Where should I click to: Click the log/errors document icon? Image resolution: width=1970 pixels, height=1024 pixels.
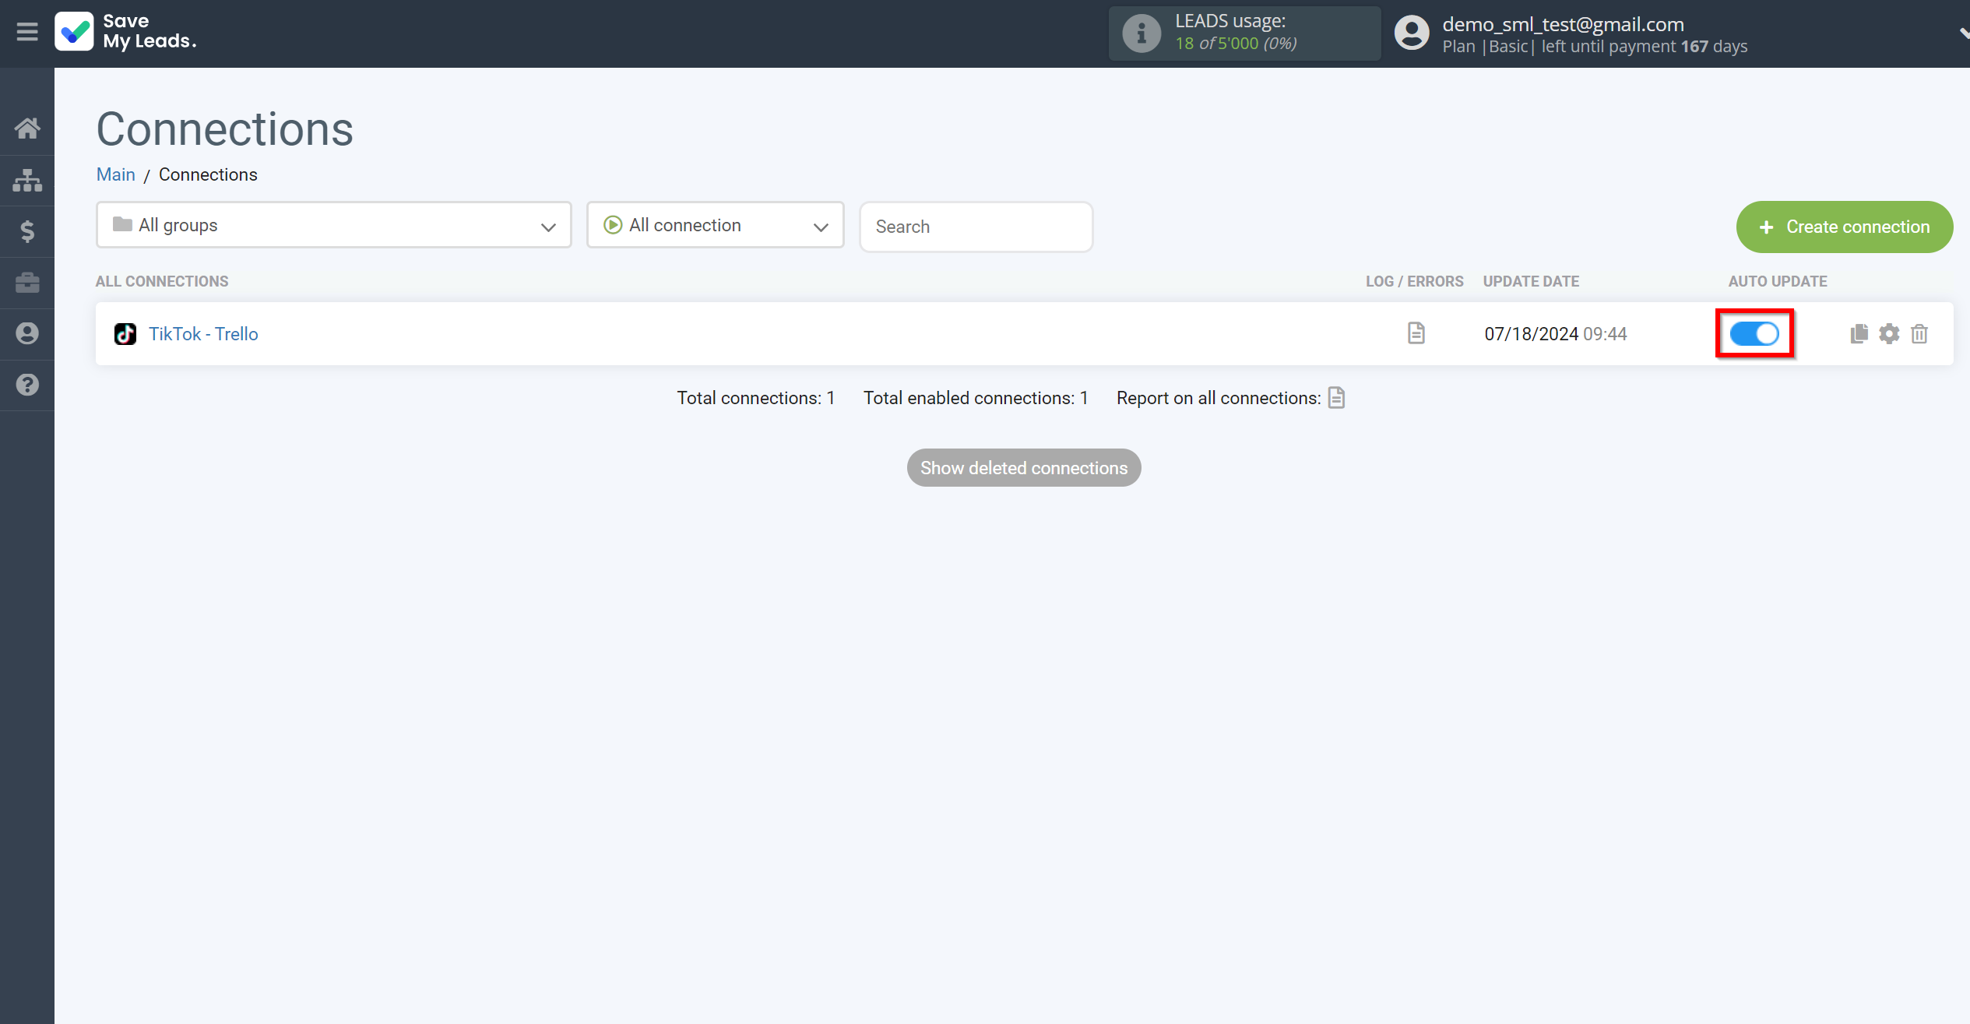click(x=1416, y=333)
